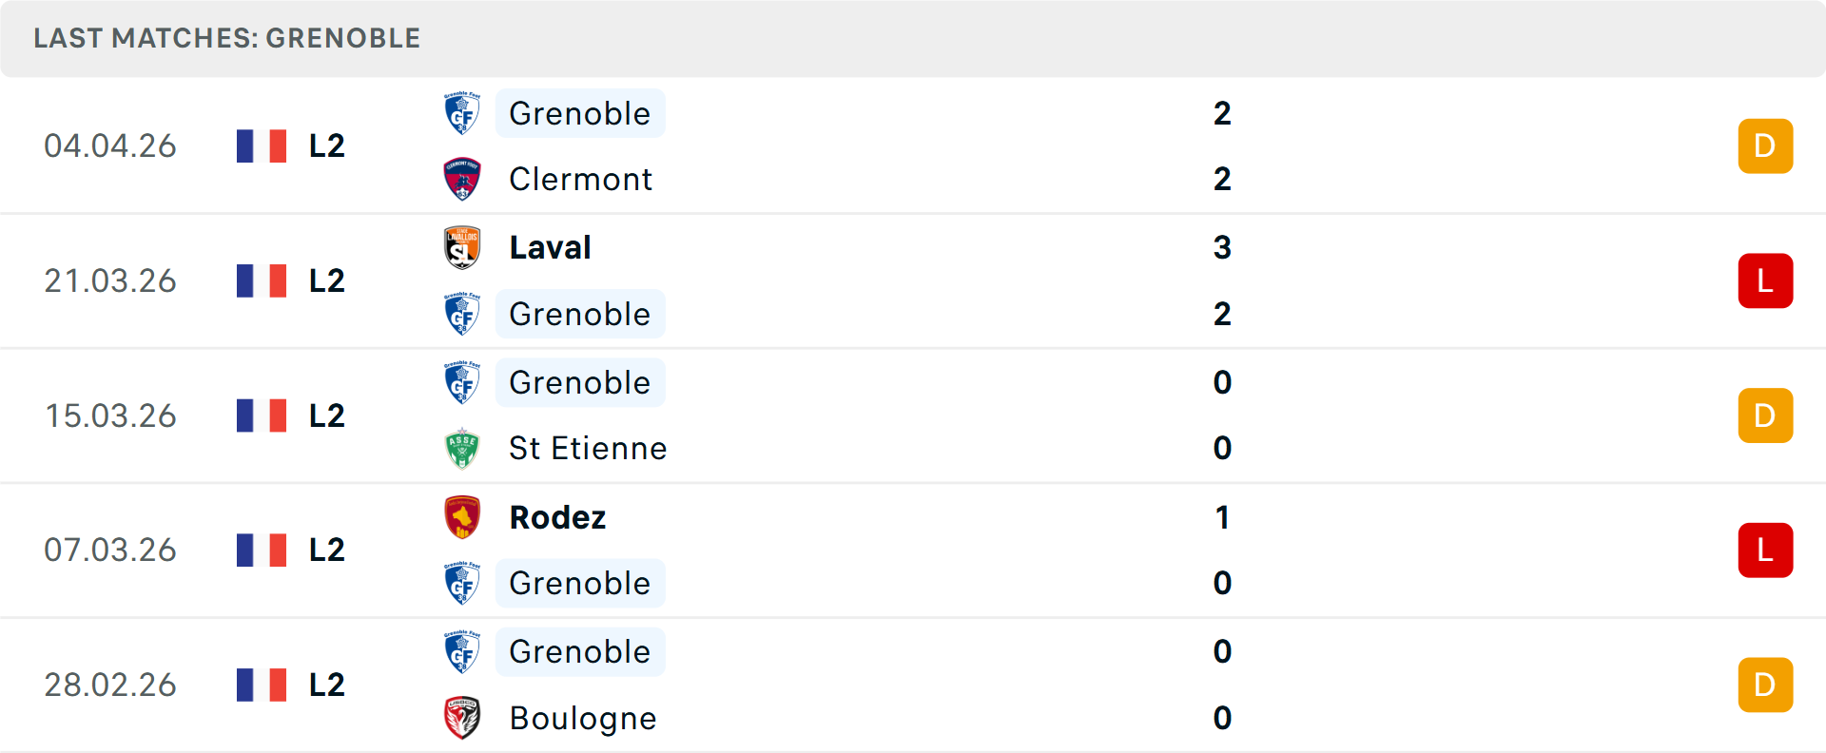Viewport: 1826px width, 753px height.
Task: Click the Laval club badge
Action: (x=462, y=248)
